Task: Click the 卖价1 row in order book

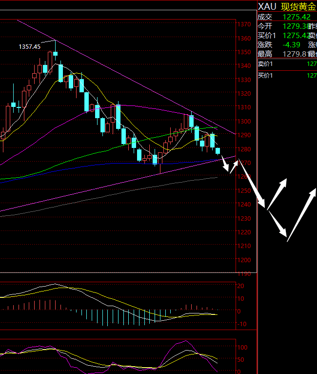Action: 287,64
